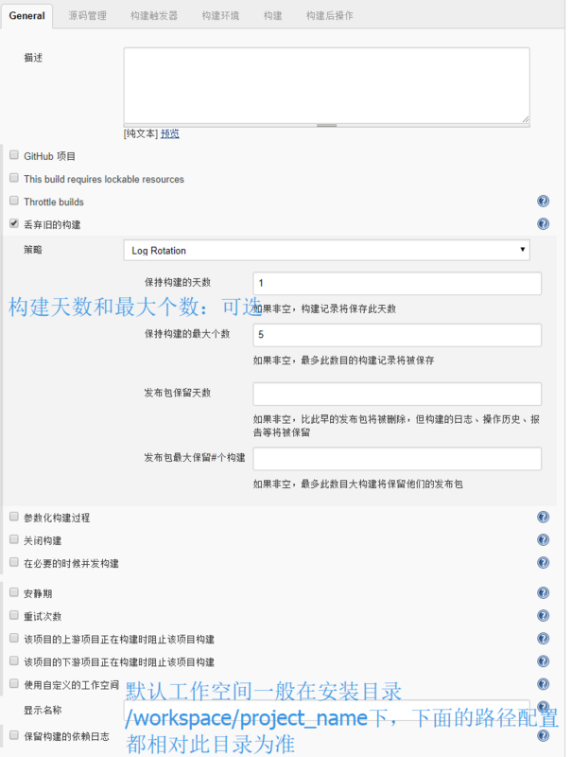Open help for 使用自定义的工作空间
Viewport: 572px width, 757px height.
(543, 684)
